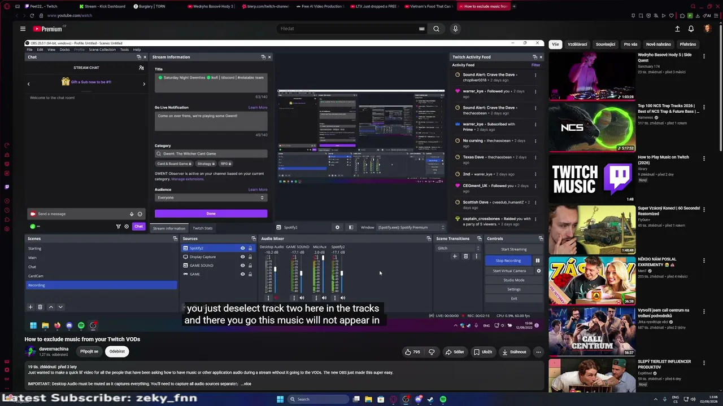723x406 pixels.
Task: Open the Twitch Stats tab in OBS
Action: tap(202, 228)
